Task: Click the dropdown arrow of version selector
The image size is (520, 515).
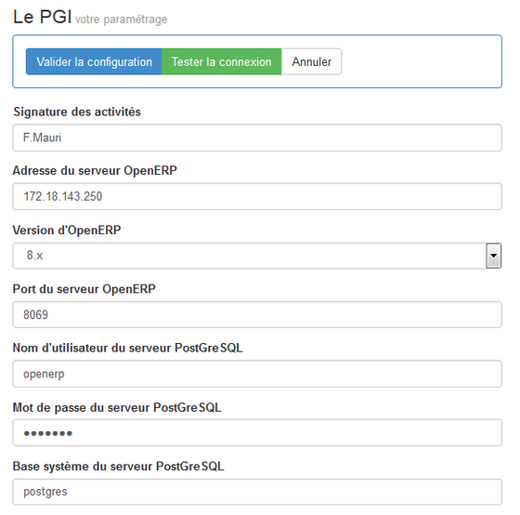Action: click(494, 256)
